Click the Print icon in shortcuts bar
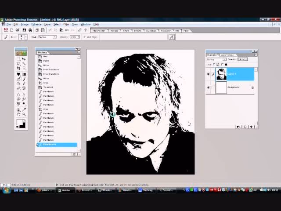Screen dimensions: 281x211 coord(37,30)
